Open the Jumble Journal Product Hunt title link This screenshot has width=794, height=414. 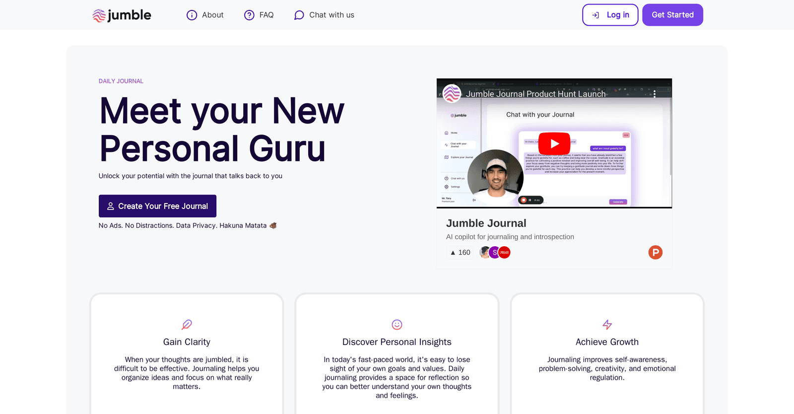(486, 223)
